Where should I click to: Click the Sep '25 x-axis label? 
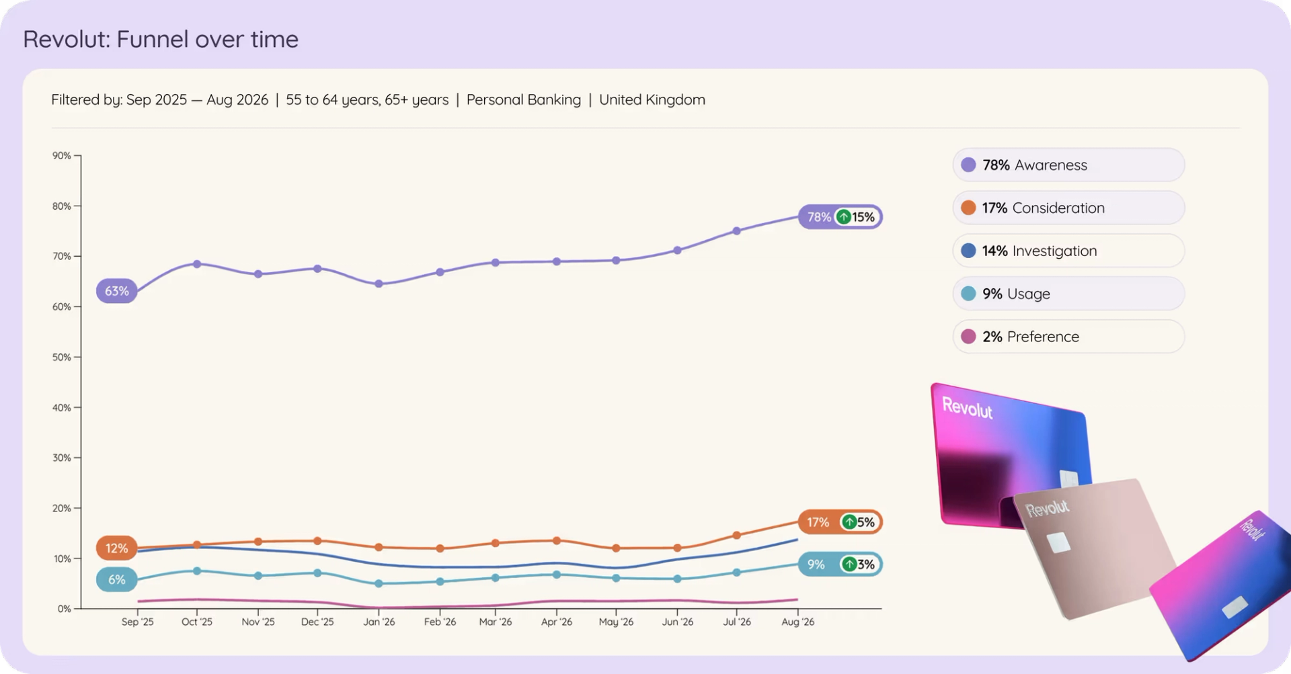137,622
